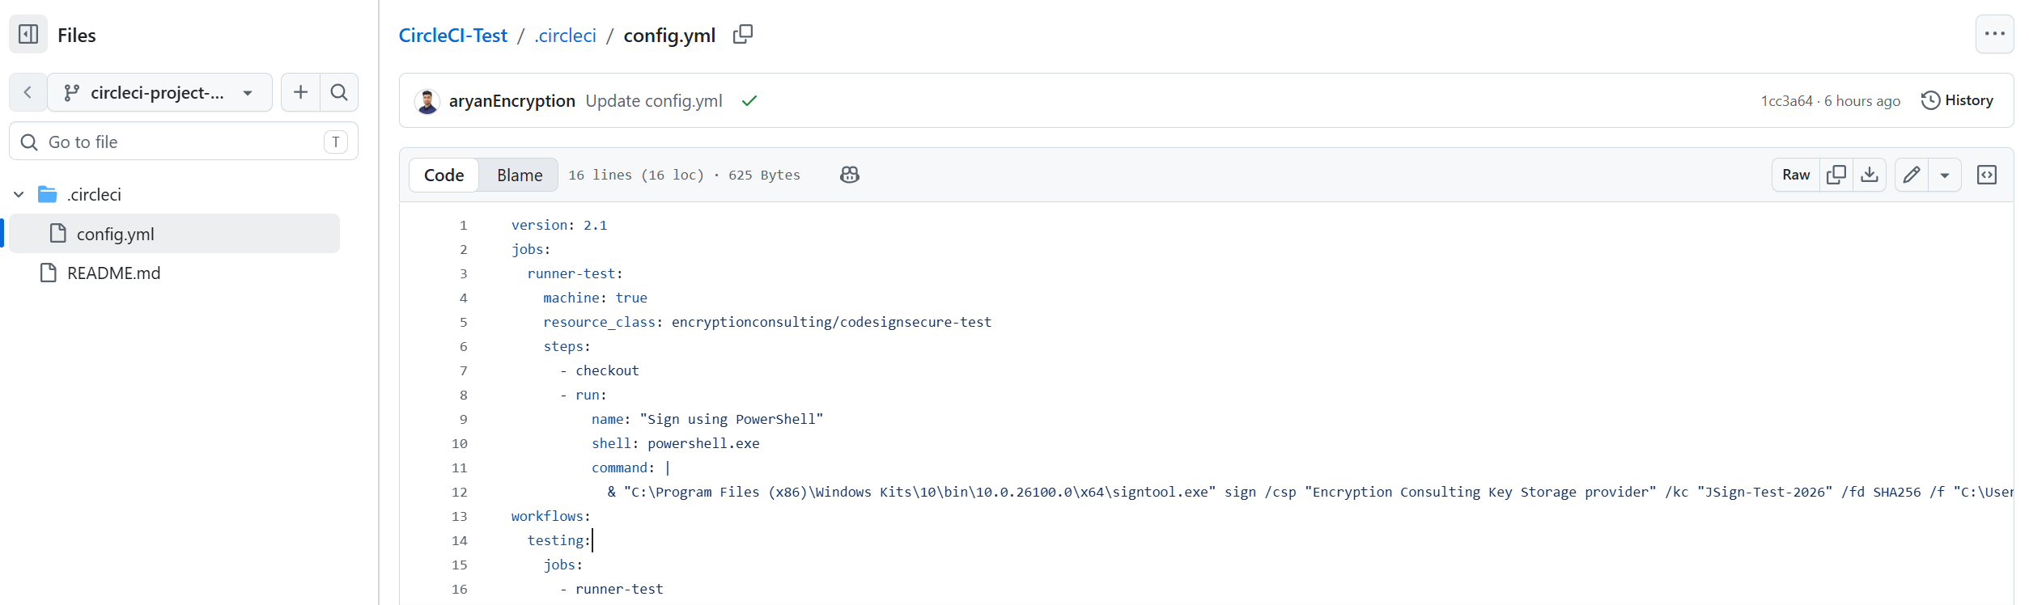
Task: Open aryanEncryption user profile link
Action: click(511, 101)
